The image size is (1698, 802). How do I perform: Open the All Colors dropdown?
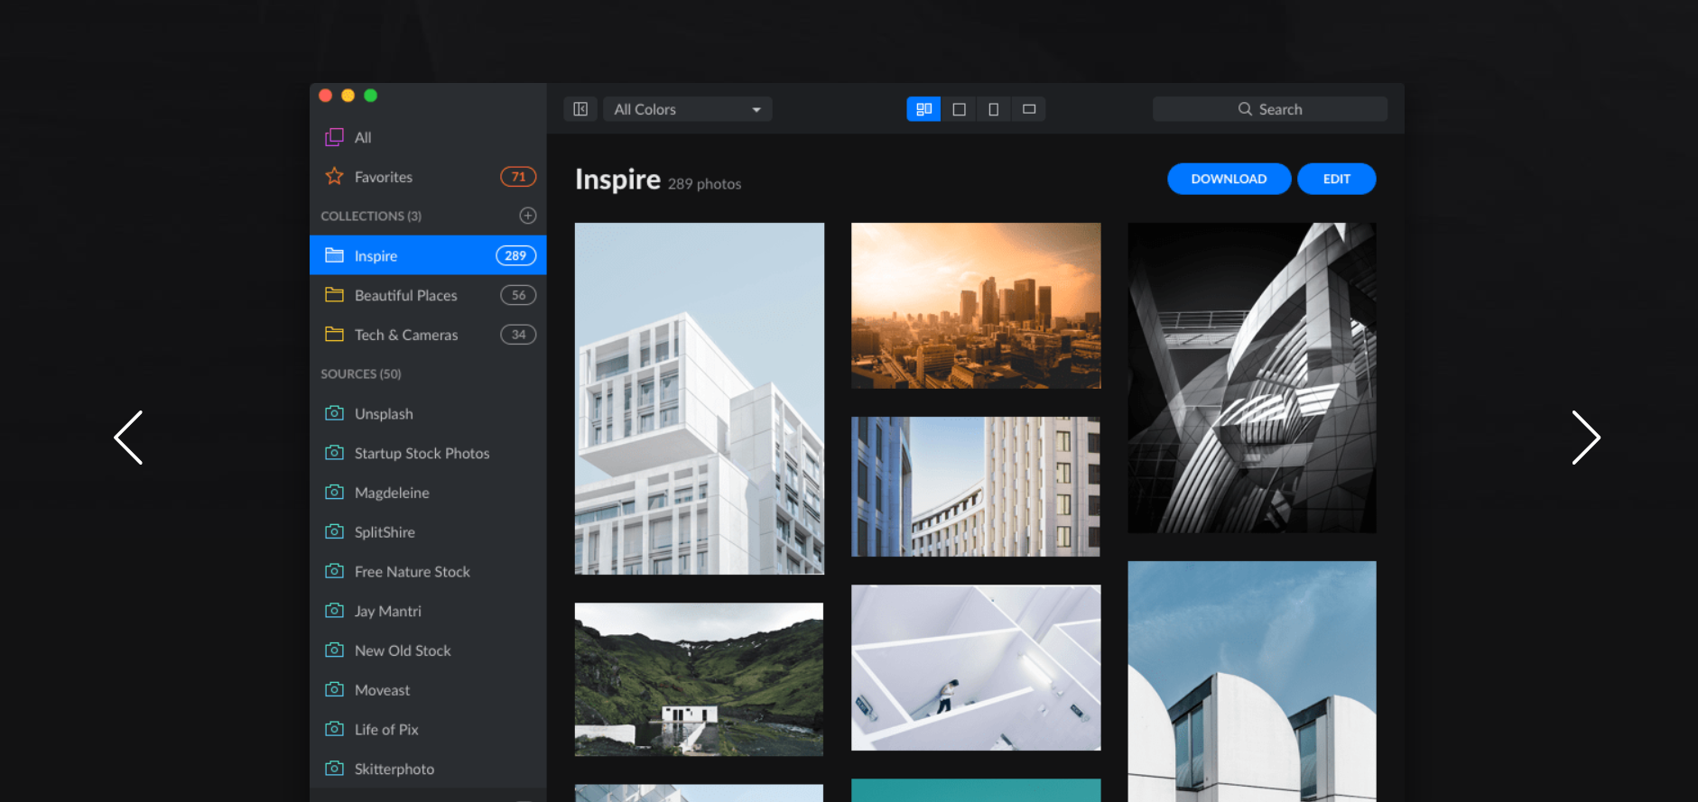[x=688, y=109]
